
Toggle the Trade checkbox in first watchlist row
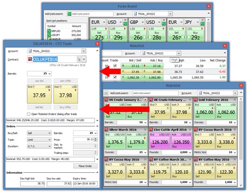click(115, 66)
